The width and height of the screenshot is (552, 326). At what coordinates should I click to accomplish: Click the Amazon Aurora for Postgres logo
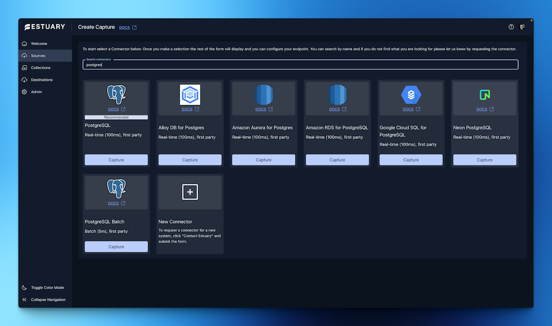pos(264,94)
